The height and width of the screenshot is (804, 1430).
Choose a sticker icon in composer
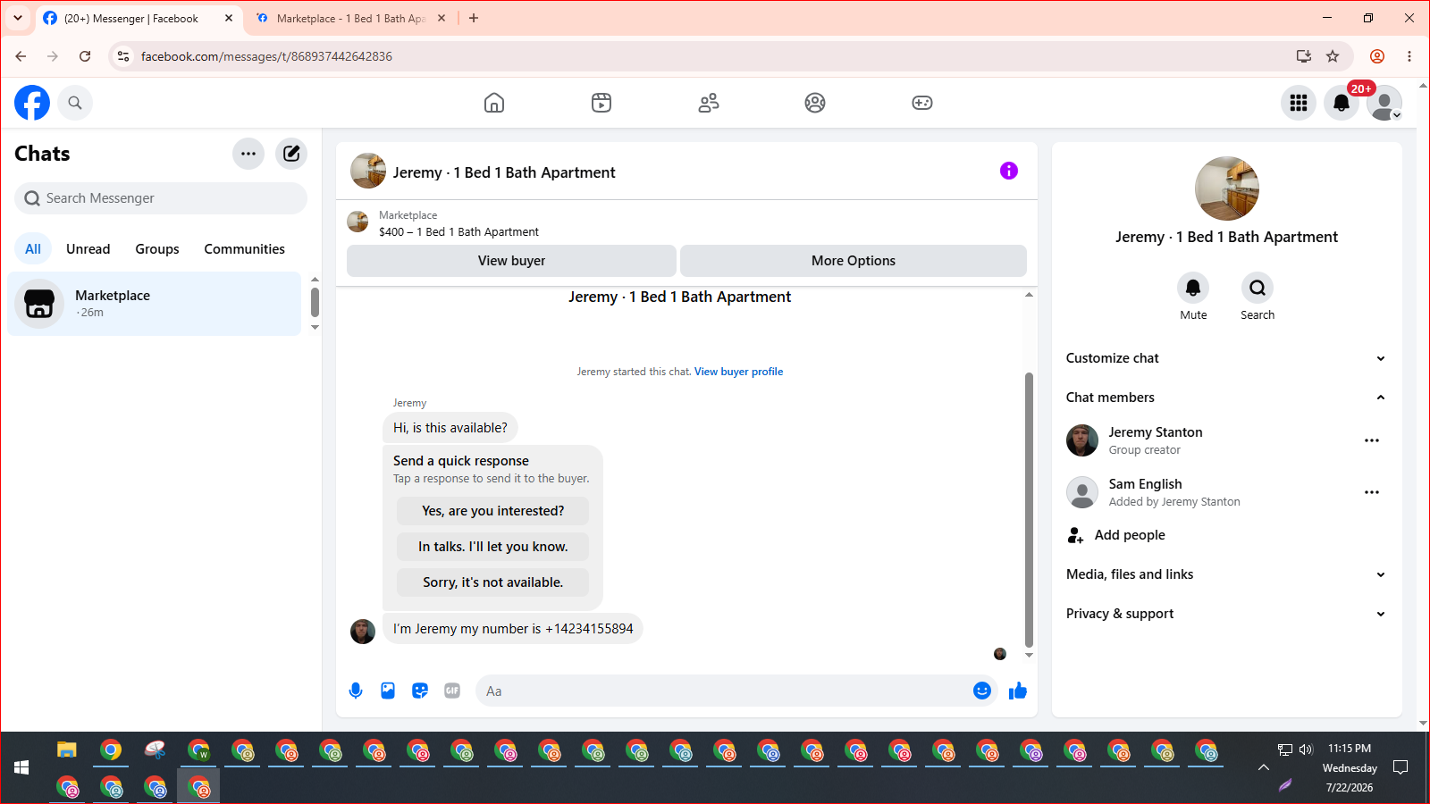pos(420,691)
